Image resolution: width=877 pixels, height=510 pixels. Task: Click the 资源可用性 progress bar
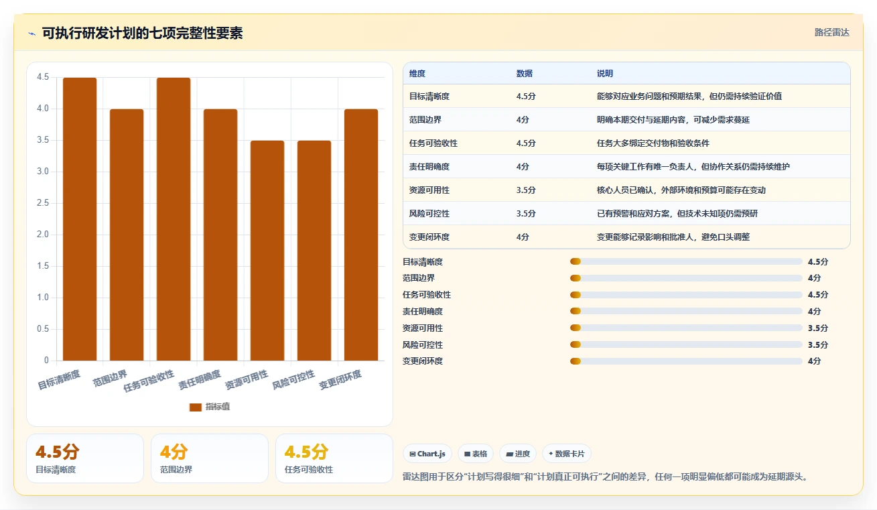[x=686, y=328]
